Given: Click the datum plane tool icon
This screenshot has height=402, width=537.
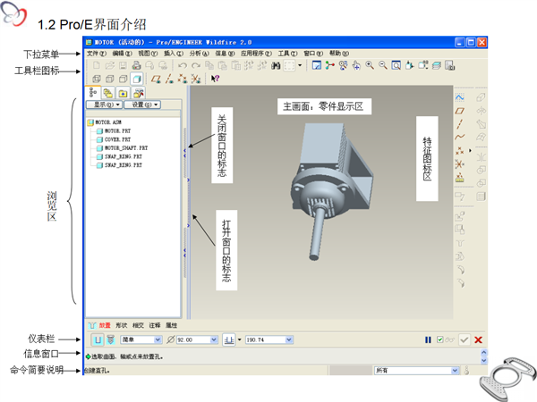Looking at the screenshot, I should pyautogui.click(x=460, y=111).
